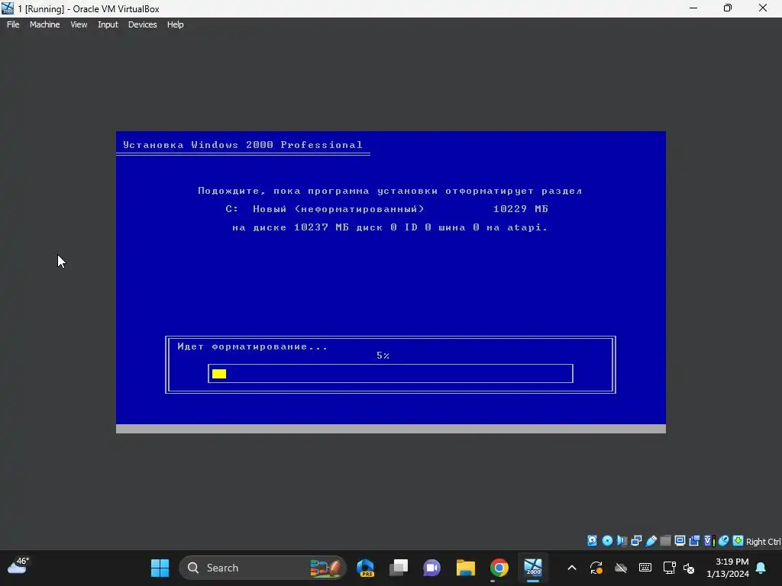Click the display settings indicator icon
The height and width of the screenshot is (586, 782).
pyautogui.click(x=680, y=541)
